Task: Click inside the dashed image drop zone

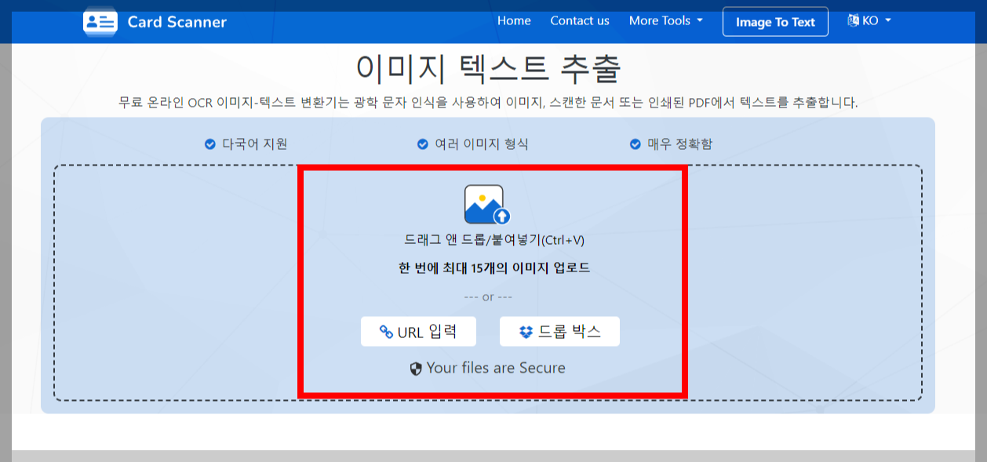Action: click(x=220, y=282)
